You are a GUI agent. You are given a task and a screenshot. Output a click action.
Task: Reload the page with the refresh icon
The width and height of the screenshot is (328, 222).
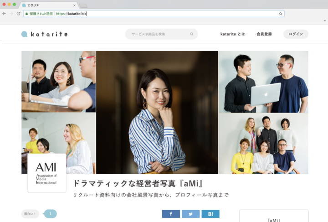coord(18,14)
